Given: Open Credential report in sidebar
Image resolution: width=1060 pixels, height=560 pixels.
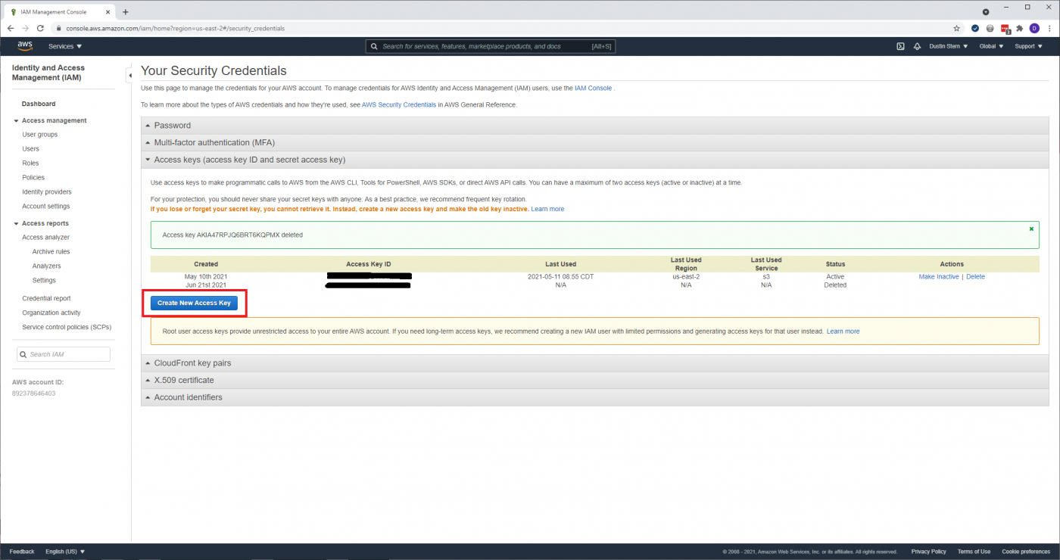Looking at the screenshot, I should (46, 299).
